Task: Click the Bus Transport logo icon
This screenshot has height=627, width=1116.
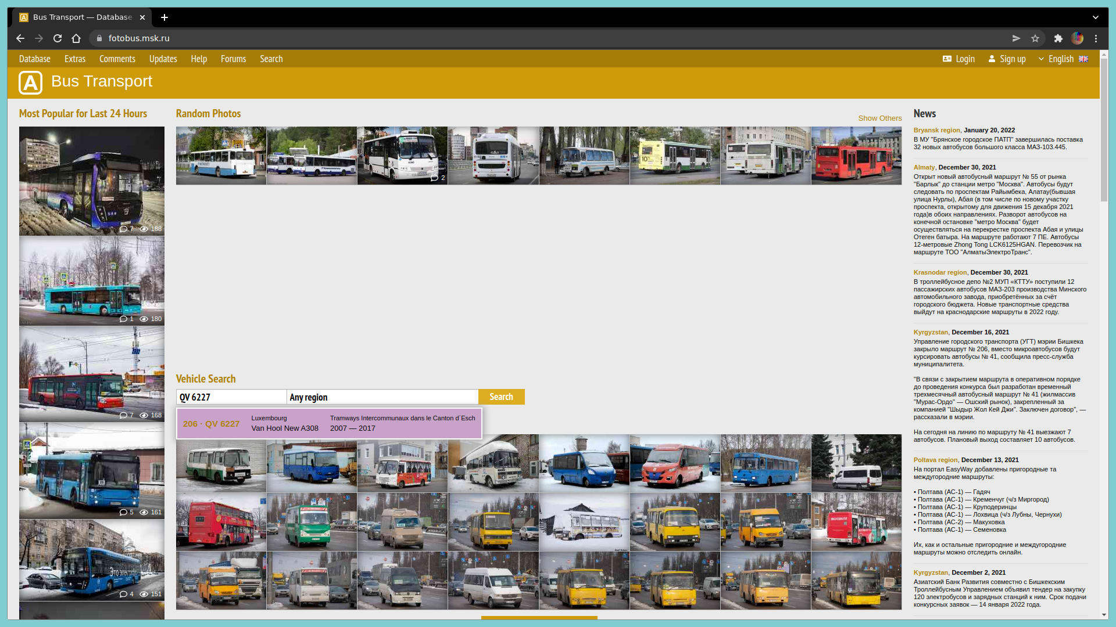Action: 30,82
